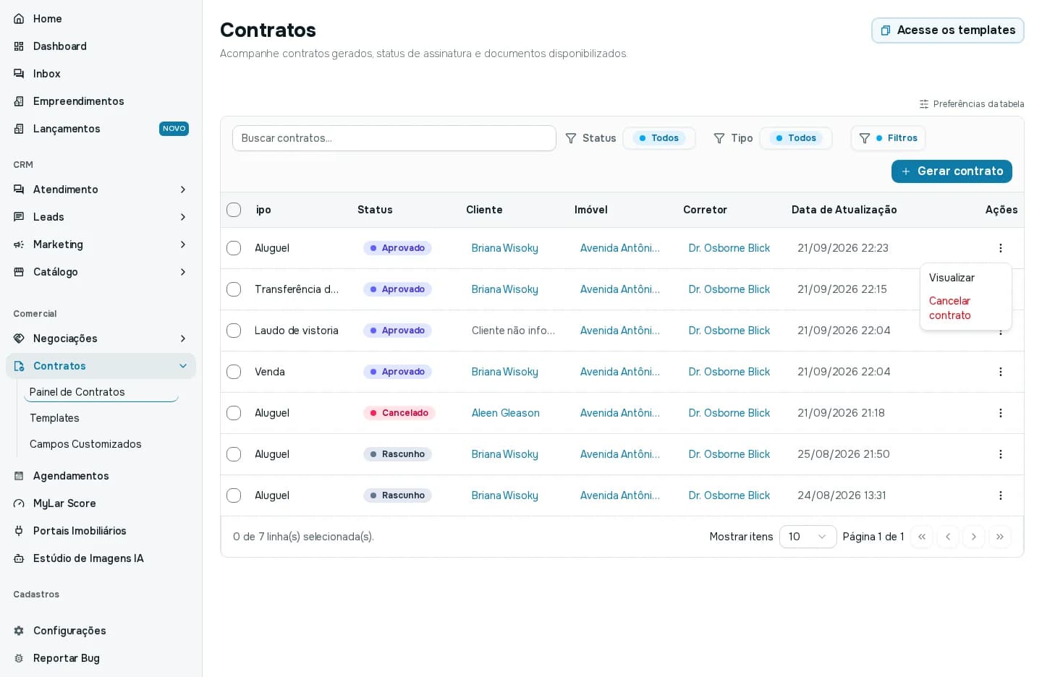Viewport: 1042px width, 677px height.
Task: Click the Configurações gear icon
Action: coord(19,631)
